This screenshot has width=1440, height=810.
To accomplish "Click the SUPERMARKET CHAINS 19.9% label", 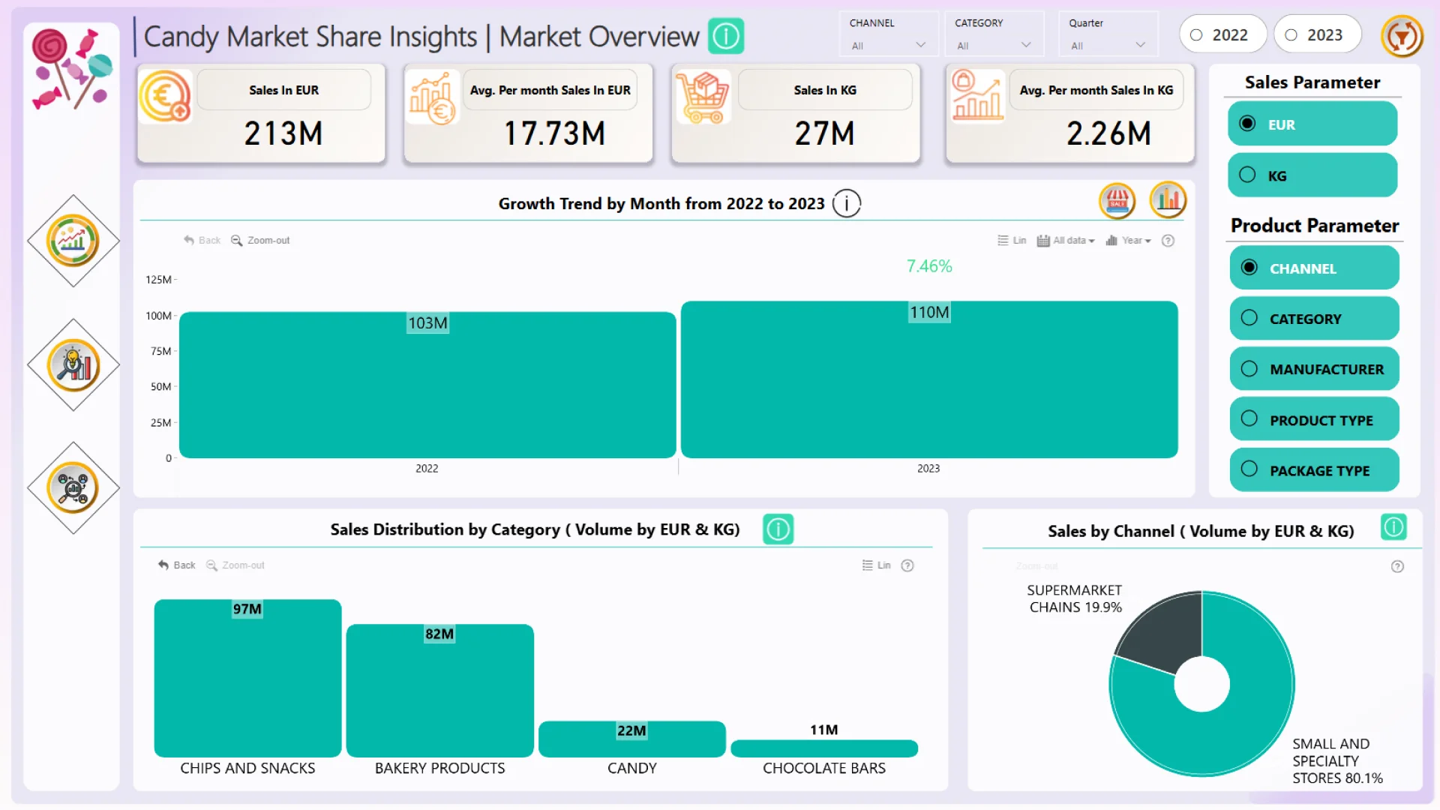I will point(1075,598).
